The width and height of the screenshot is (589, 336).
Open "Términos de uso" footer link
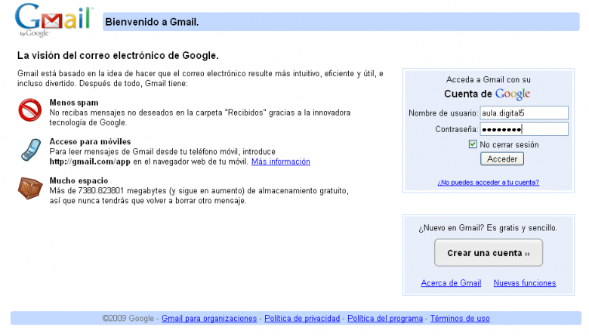pyautogui.click(x=460, y=319)
